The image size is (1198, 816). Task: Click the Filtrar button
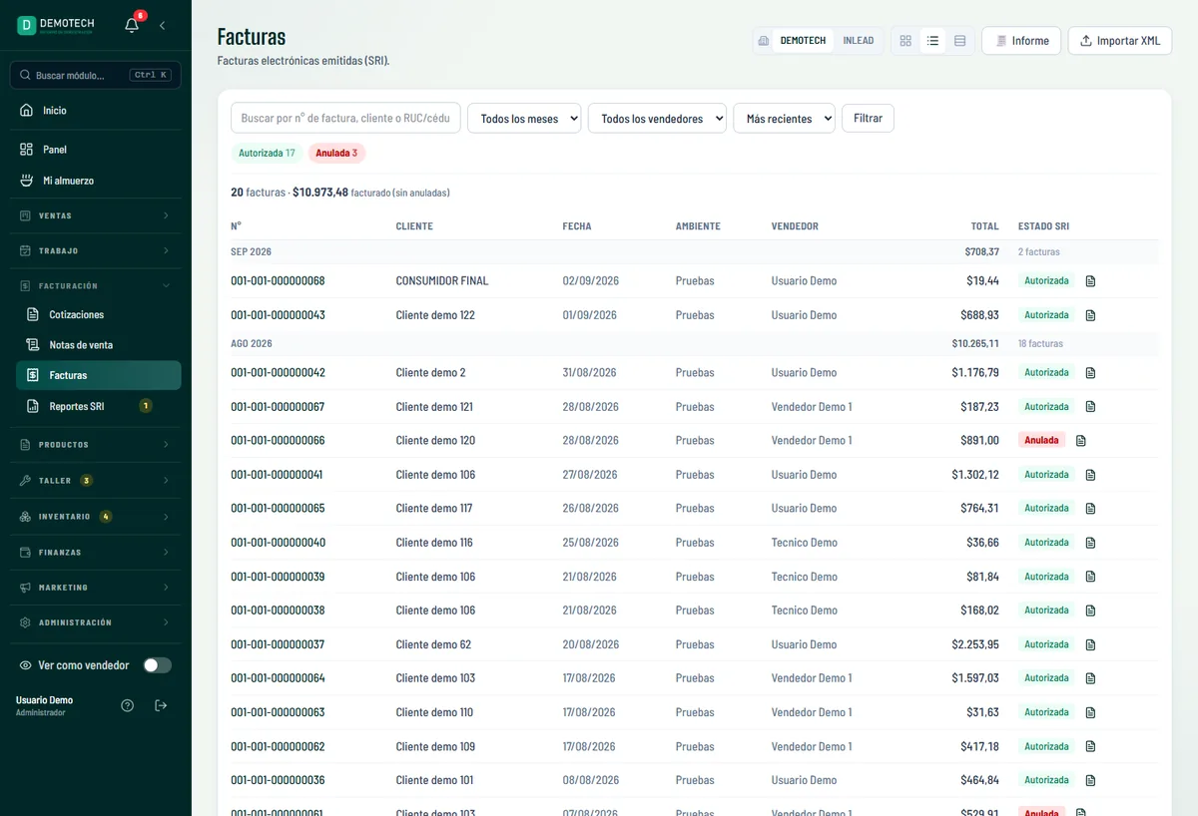868,118
